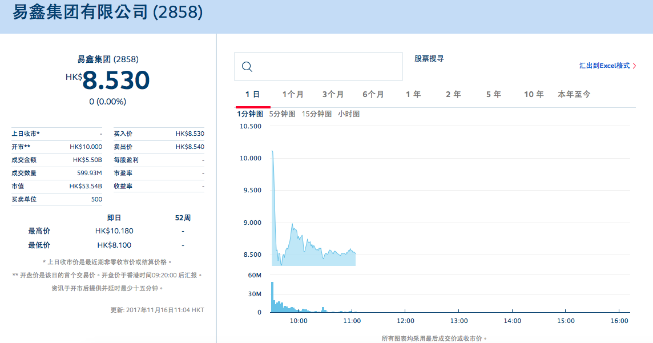Choose the 5分钟图 chart interval
The image size is (653, 343).
[282, 114]
